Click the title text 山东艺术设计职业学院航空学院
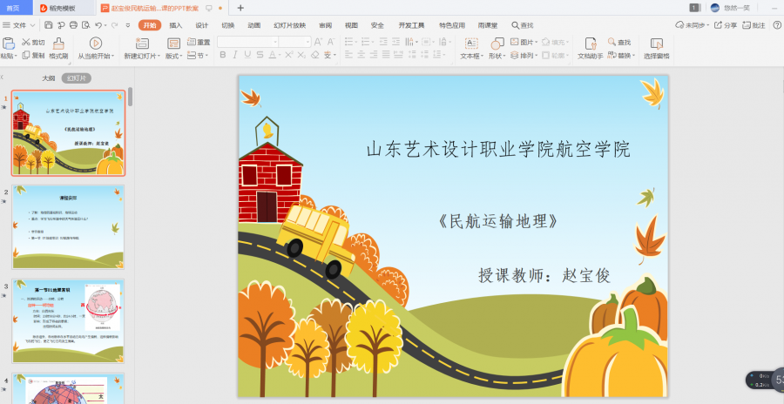 click(x=498, y=150)
